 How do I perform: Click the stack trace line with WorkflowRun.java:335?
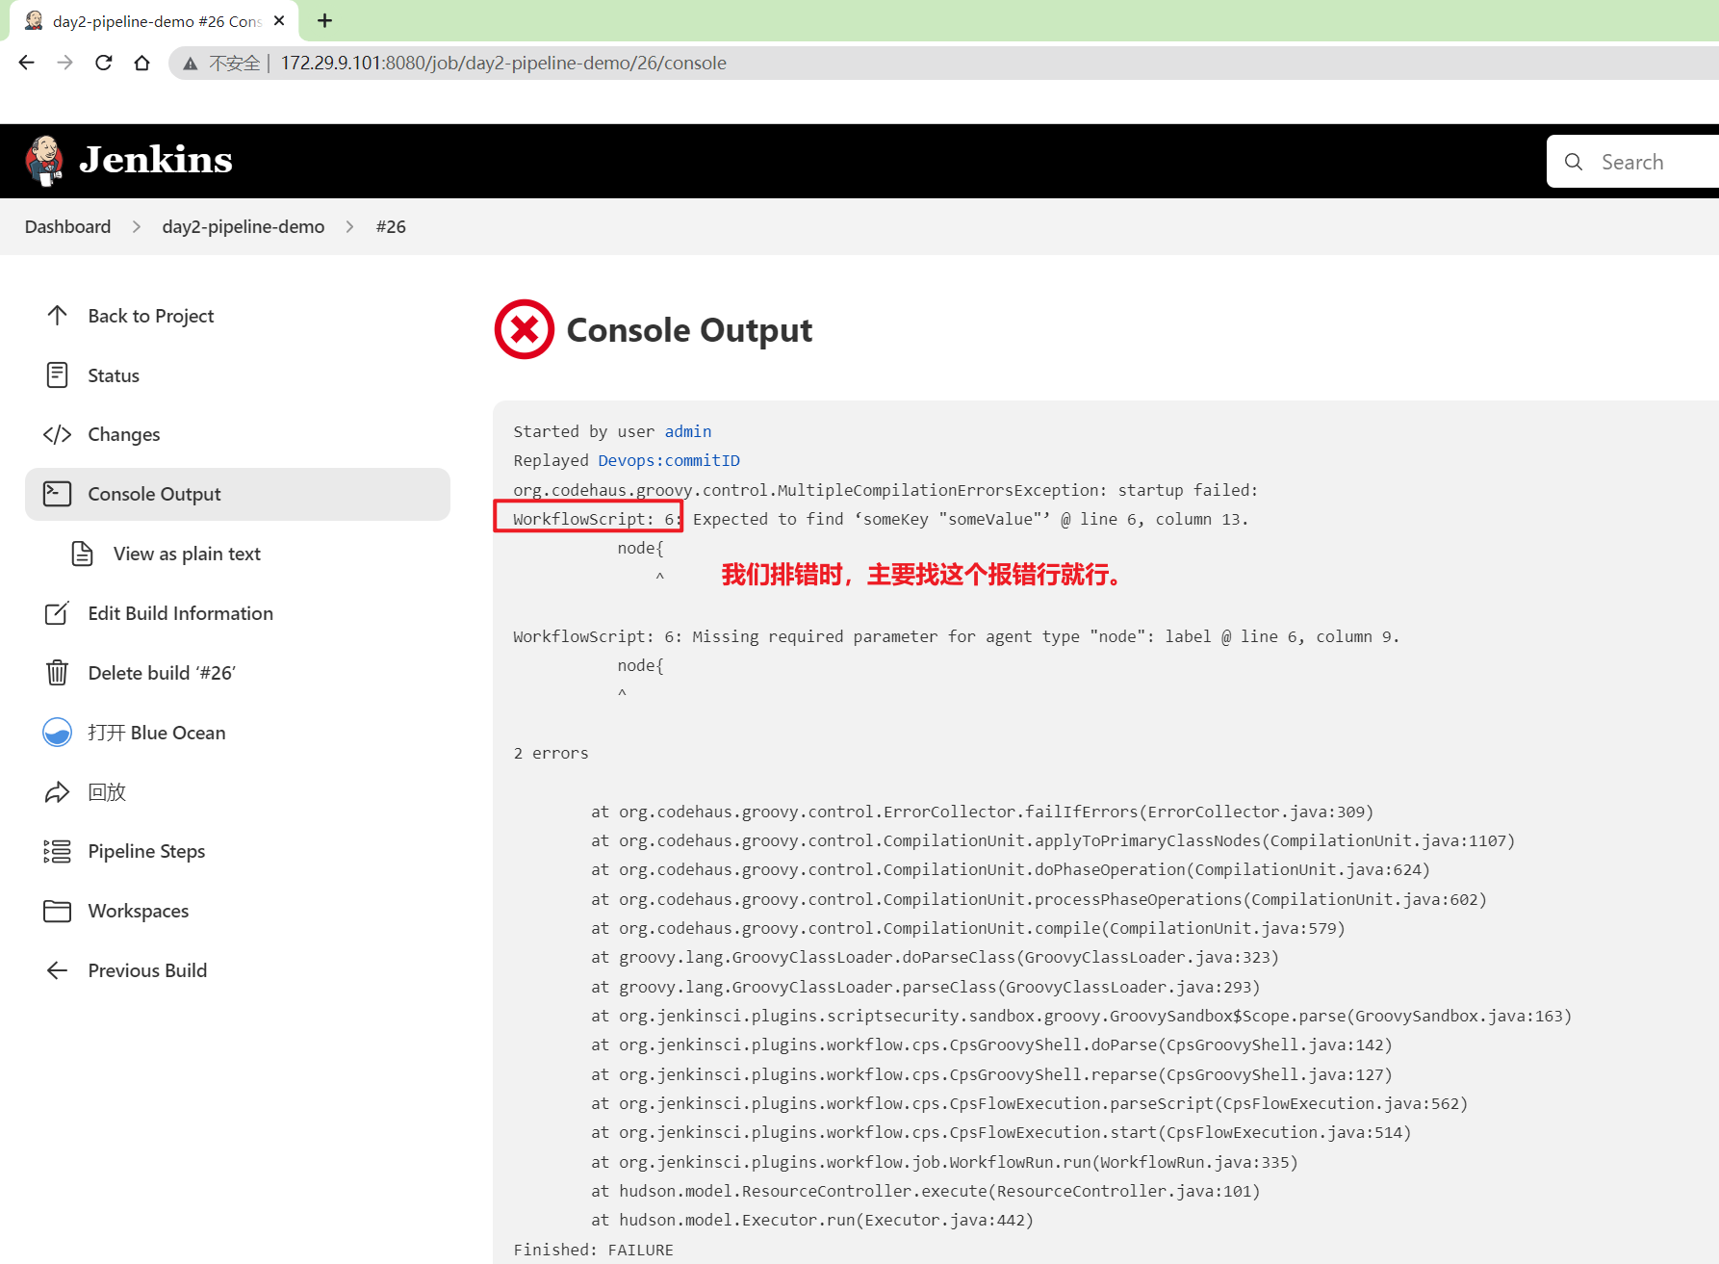944,1162
